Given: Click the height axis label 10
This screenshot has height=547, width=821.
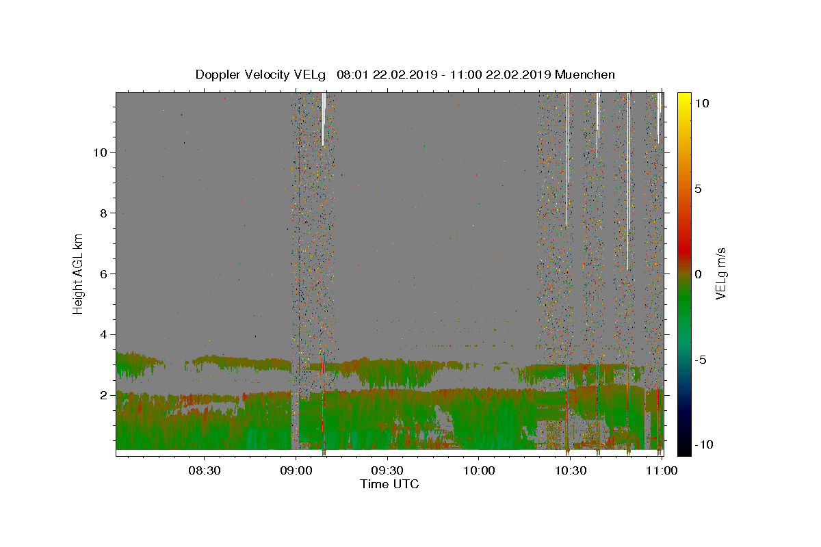Looking at the screenshot, I should pos(100,152).
